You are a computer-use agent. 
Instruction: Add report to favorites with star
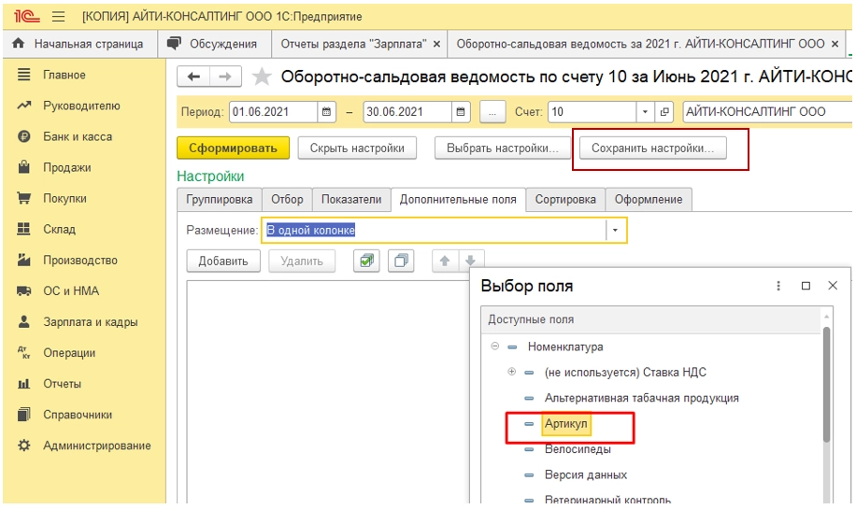pos(262,77)
